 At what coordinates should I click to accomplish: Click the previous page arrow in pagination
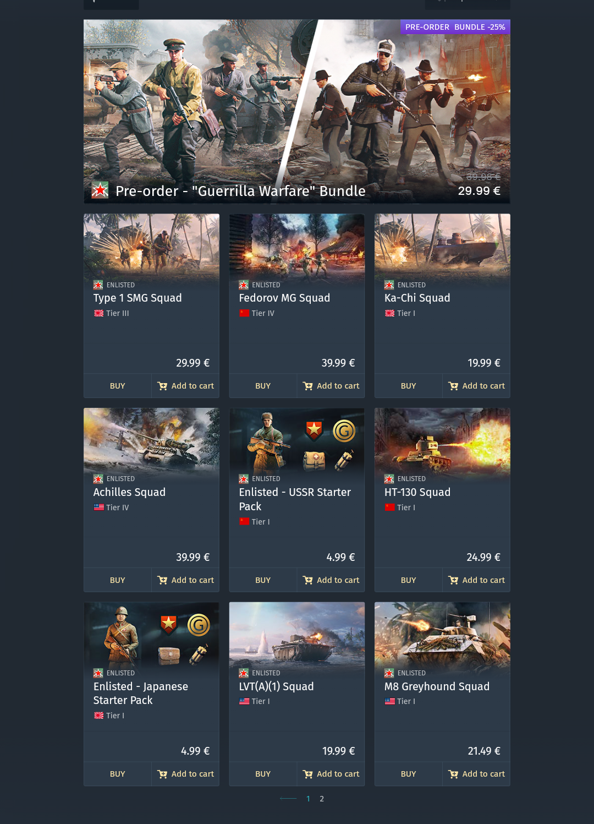click(288, 798)
